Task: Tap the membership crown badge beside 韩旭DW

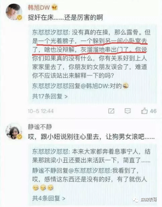Action: [x=55, y=7]
